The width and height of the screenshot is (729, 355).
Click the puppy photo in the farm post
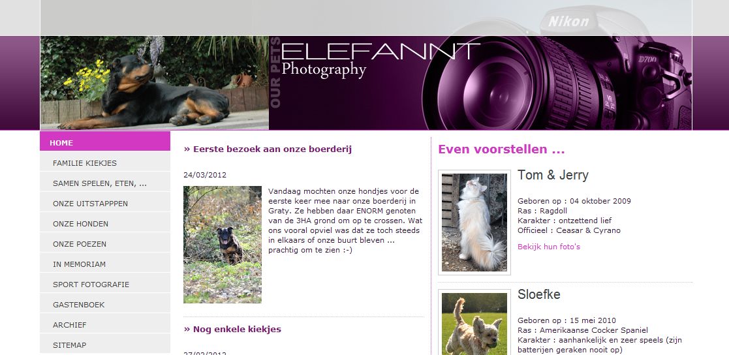click(223, 245)
